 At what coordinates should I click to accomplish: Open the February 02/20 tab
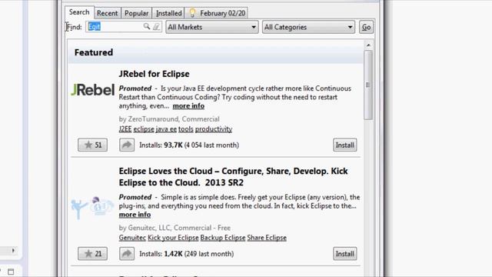coord(217,13)
